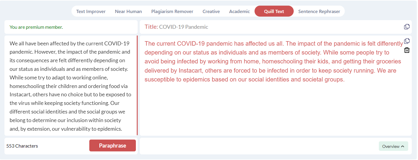Click the premium member notice
This screenshot has height=160, width=418.
36,27
